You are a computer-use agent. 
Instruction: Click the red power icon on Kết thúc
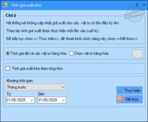click(x=120, y=99)
